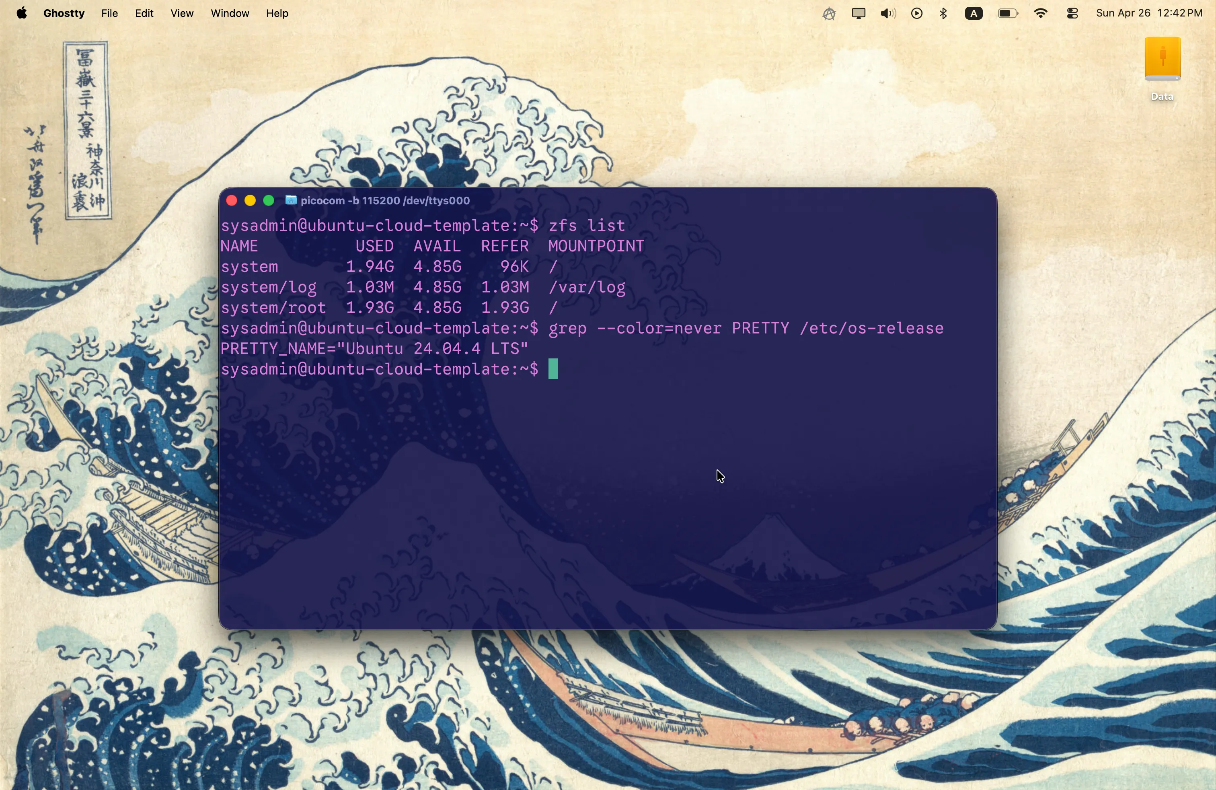This screenshot has width=1216, height=790.
Task: Click the Now Playing icon in the menu bar
Action: tap(916, 14)
